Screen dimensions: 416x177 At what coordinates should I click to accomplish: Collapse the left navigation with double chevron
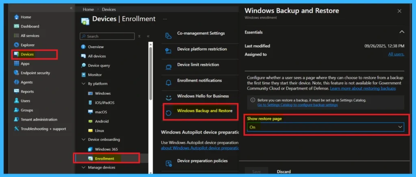[71, 8]
